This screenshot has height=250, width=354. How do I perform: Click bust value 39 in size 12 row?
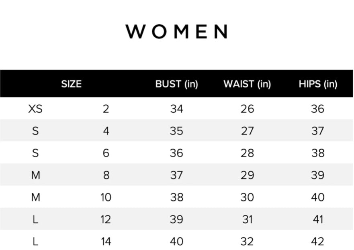176,219
